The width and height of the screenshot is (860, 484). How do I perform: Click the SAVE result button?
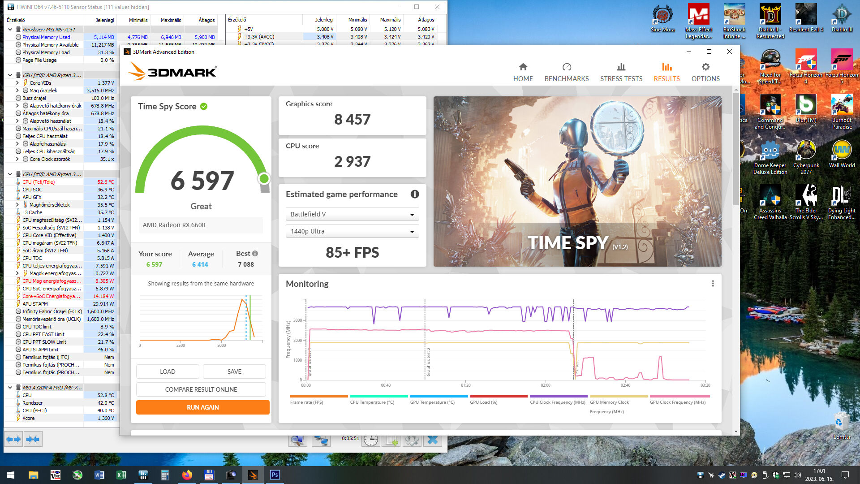click(x=234, y=372)
